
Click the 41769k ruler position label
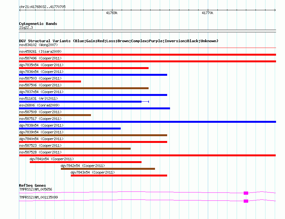pos(112,13)
